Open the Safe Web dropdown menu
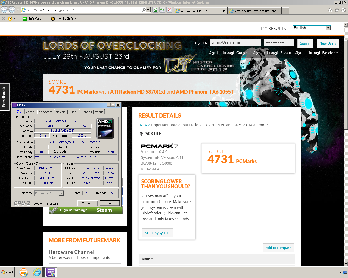Image resolution: width=348 pixels, height=278 pixels. pyautogui.click(x=33, y=18)
